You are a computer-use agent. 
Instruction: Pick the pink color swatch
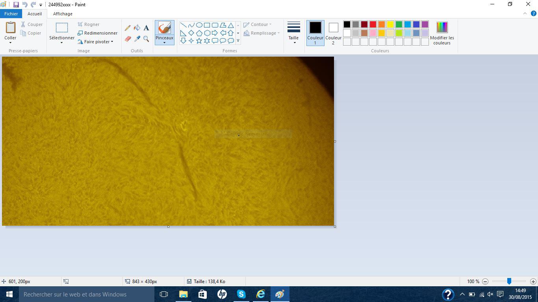coord(373,33)
